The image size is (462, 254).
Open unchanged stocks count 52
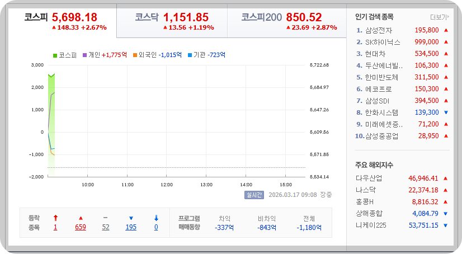pyautogui.click(x=106, y=227)
